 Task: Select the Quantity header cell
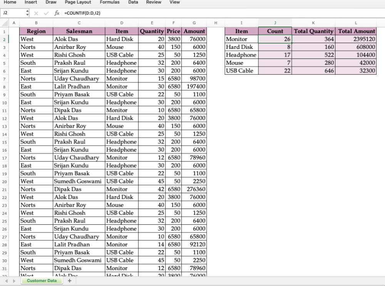coord(152,31)
